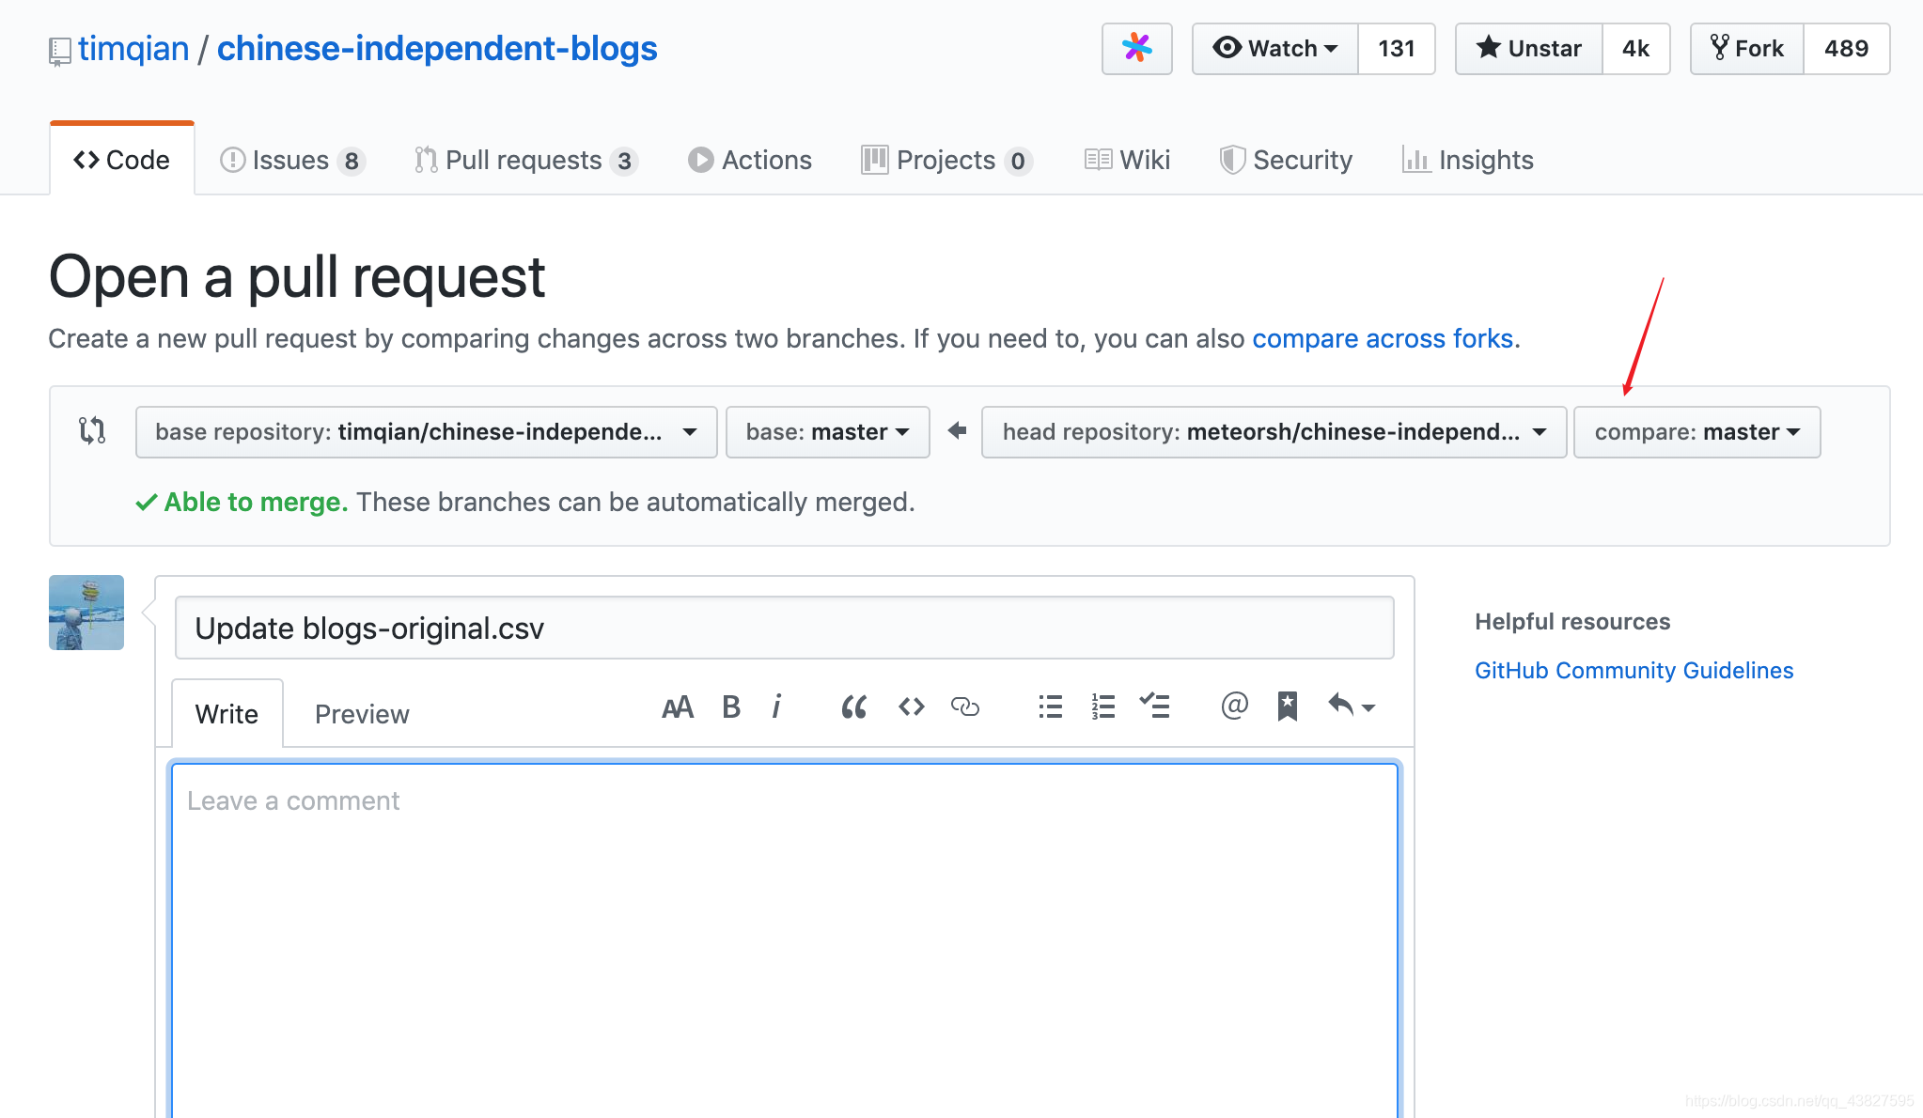Open the Pull requests tab
Image resolution: width=1923 pixels, height=1118 pixels.
pyautogui.click(x=526, y=161)
